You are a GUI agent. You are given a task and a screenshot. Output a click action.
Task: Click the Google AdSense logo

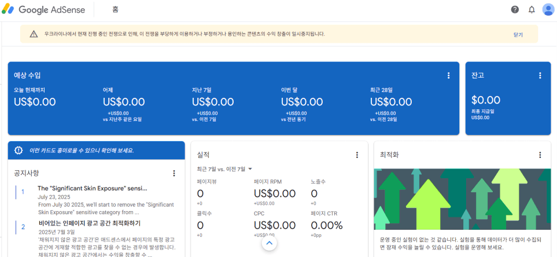(x=43, y=10)
